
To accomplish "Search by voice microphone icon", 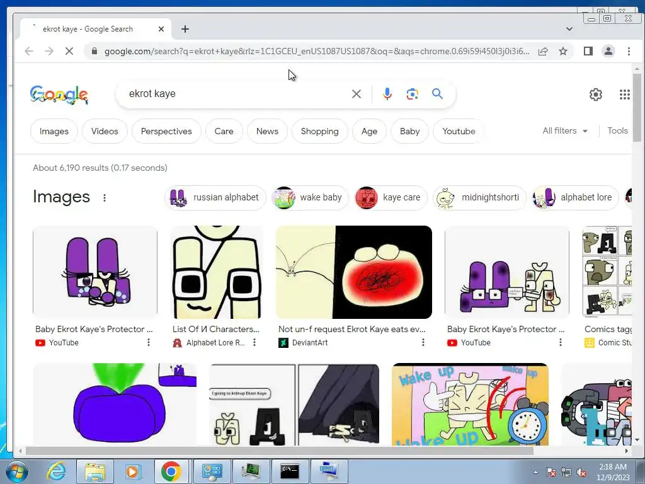I will click(387, 94).
